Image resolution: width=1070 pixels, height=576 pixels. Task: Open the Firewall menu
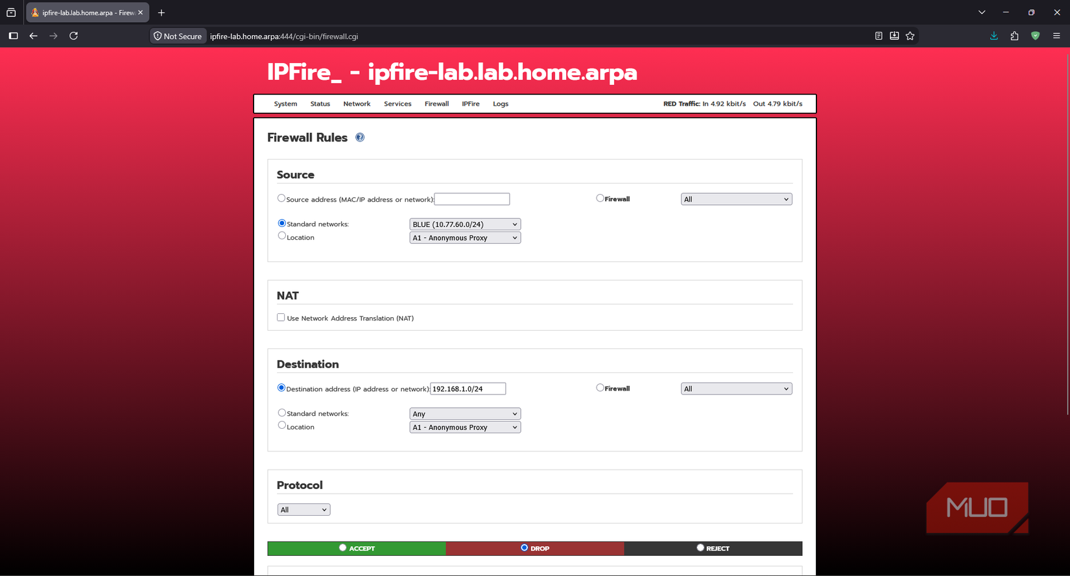tap(436, 104)
